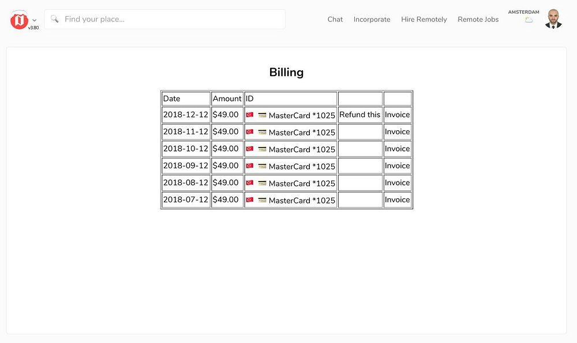Open Incorporate from the top navigation
Image resolution: width=577 pixels, height=343 pixels.
click(372, 20)
